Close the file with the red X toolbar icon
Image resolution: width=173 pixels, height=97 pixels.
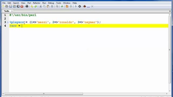tap(22, 6)
